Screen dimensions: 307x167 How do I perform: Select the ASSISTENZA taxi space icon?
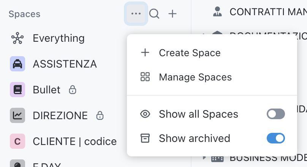tap(17, 64)
